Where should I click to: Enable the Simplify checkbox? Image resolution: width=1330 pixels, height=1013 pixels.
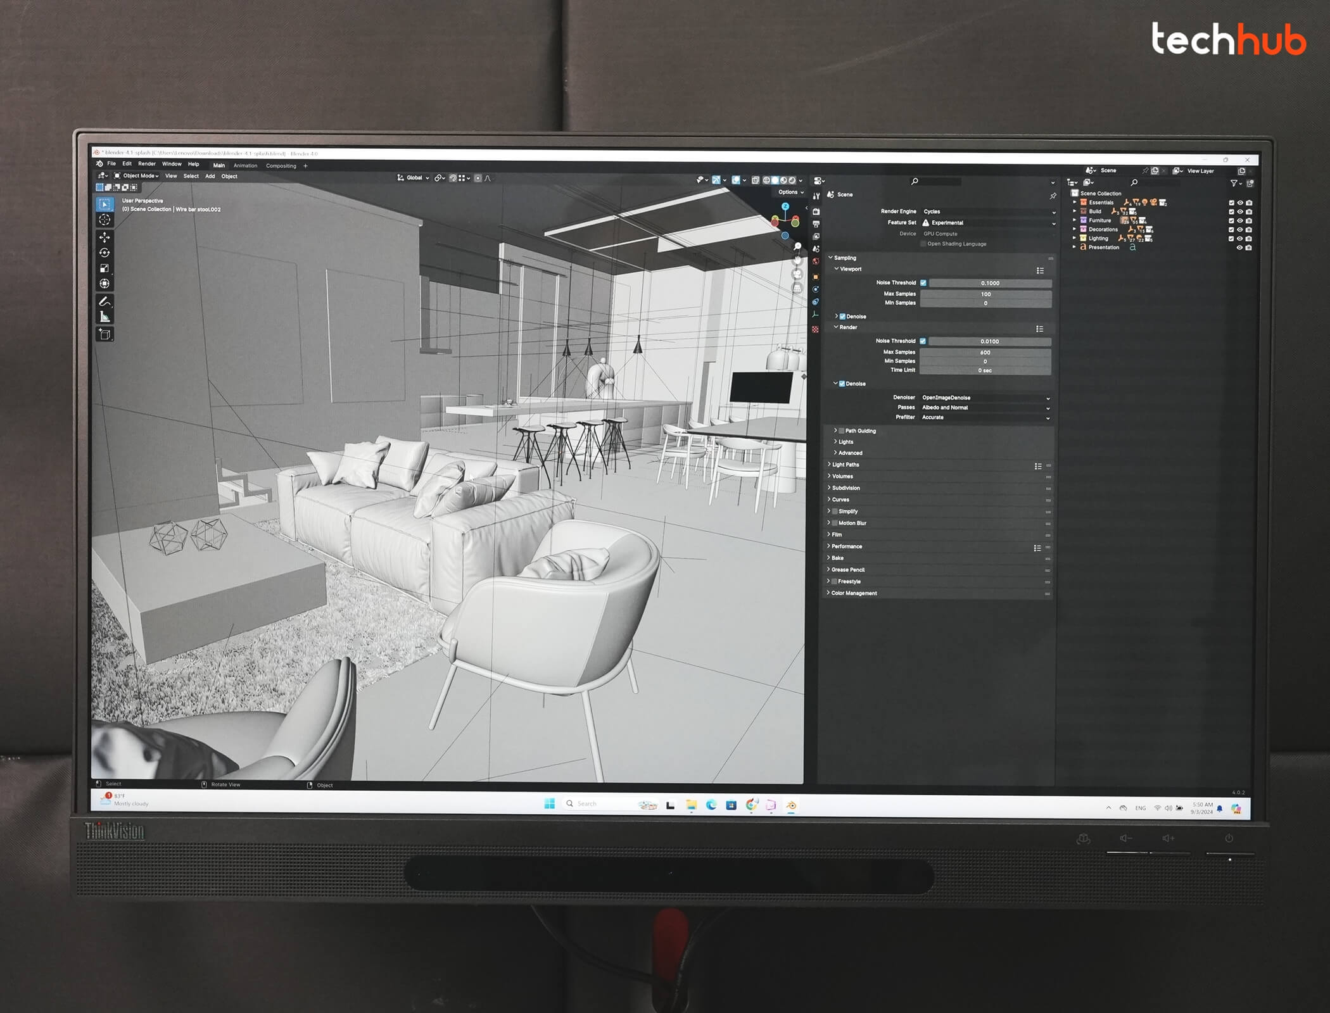pyautogui.click(x=835, y=512)
